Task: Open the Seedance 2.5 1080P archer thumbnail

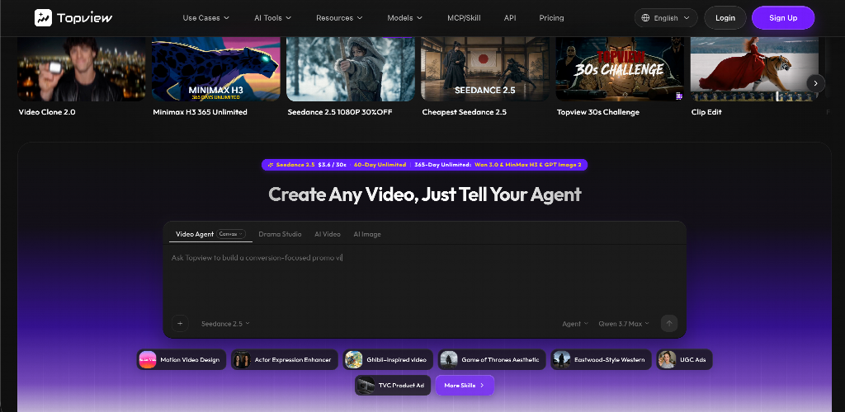Action: click(351, 69)
